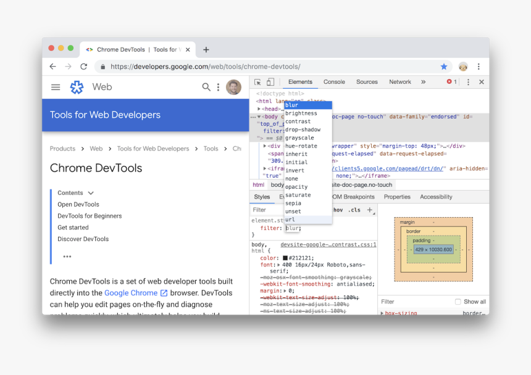Click the lock icon in address bar

[x=103, y=67]
